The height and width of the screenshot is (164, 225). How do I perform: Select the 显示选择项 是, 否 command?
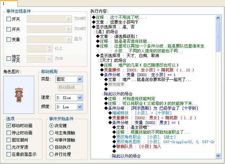[113, 27]
